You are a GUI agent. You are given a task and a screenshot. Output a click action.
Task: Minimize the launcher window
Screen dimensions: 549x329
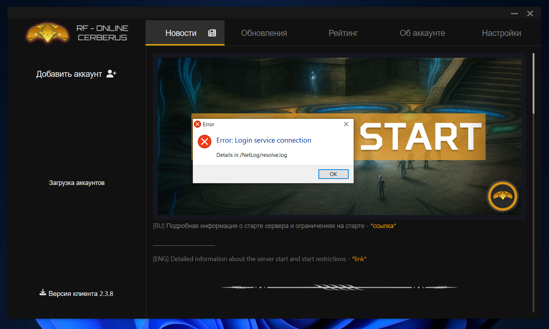click(514, 14)
